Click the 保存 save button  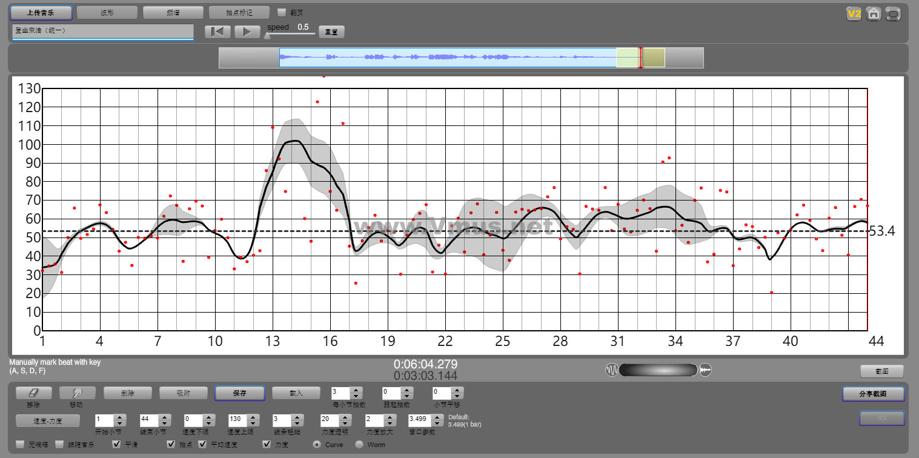pos(240,393)
